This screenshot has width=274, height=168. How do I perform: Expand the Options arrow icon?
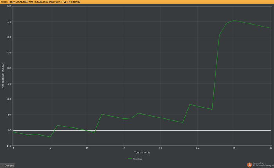[x=2, y=166]
